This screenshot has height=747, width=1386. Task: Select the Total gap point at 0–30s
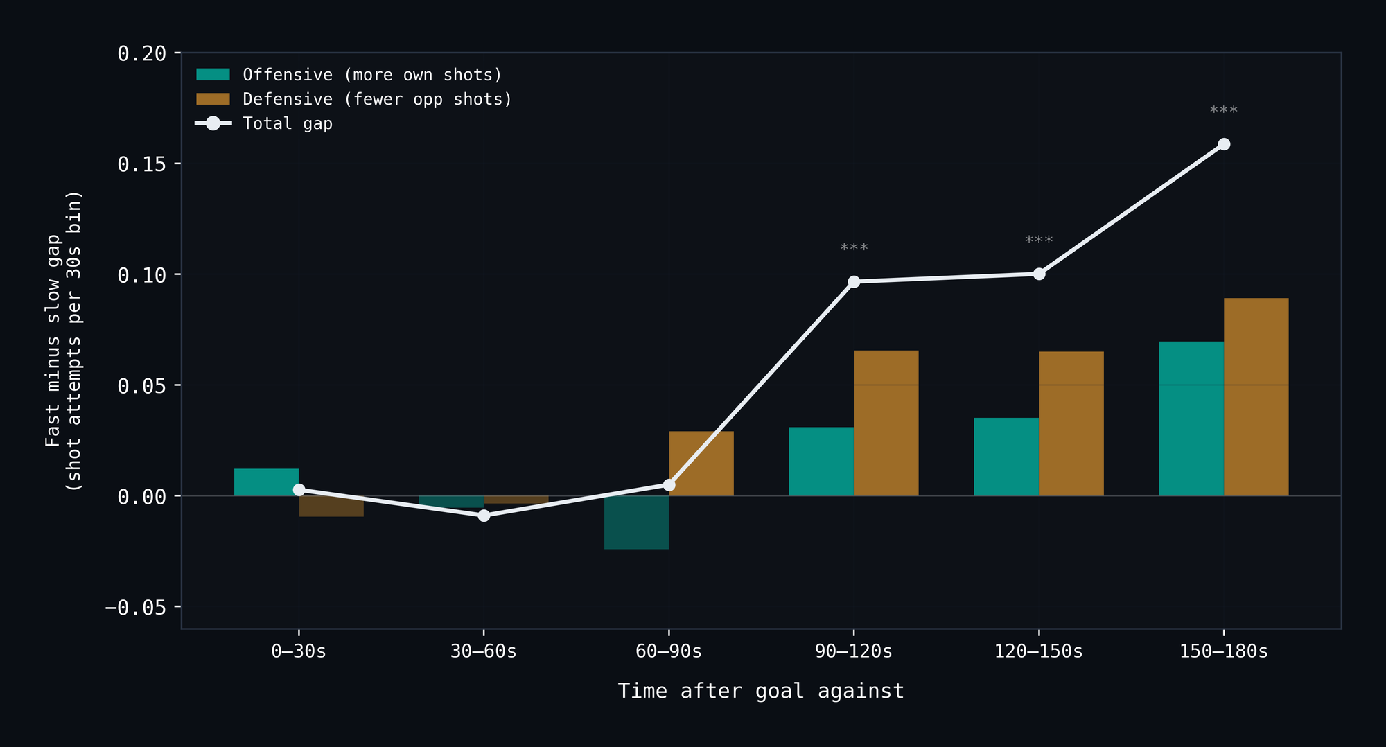point(299,490)
